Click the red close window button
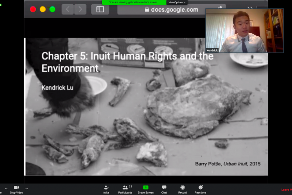The width and height of the screenshot is (292, 195). click(x=33, y=9)
